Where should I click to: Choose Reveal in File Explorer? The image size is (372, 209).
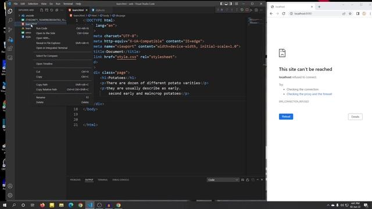[62, 43]
